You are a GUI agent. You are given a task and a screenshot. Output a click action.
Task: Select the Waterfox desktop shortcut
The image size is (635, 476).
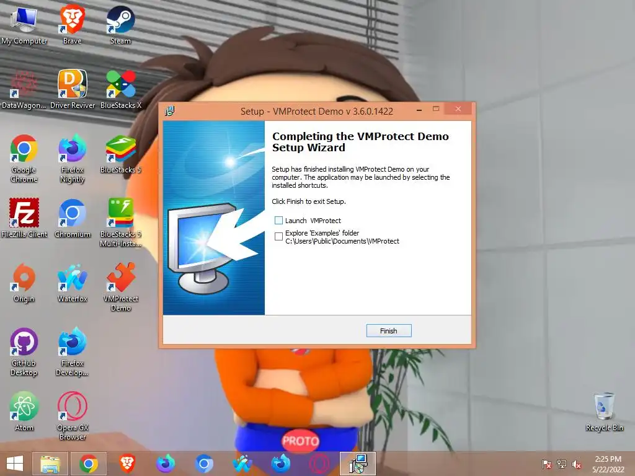click(x=73, y=283)
